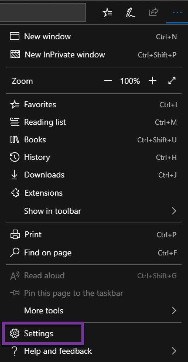Screen dimensions: 188x362
Task: Click the History clock icon
Action: pos(15,157)
